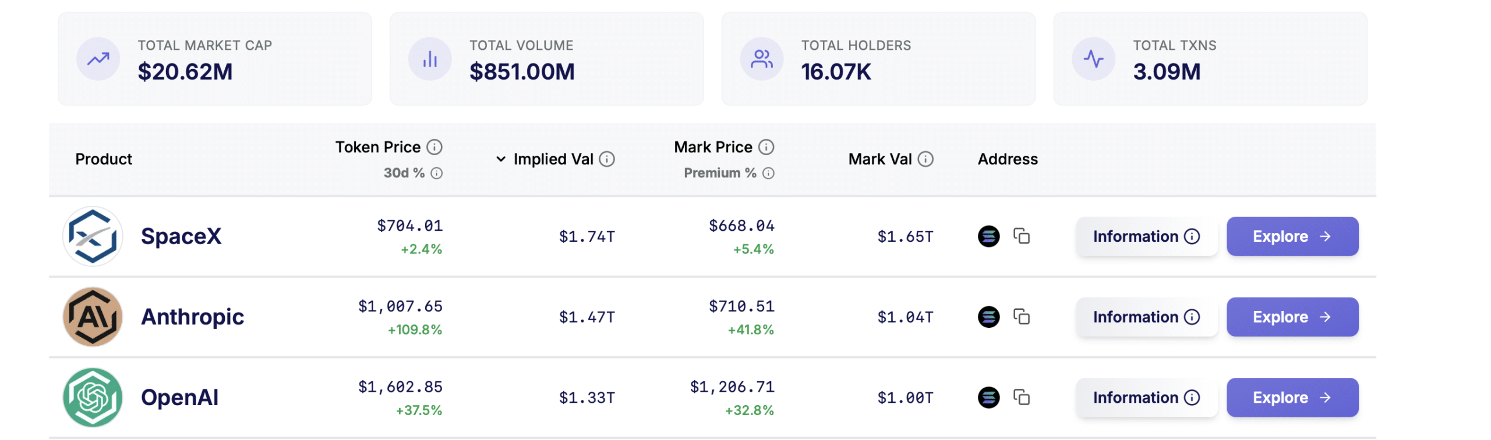Open Information for Anthropic
Screen dimensions: 1491x440
point(1146,317)
